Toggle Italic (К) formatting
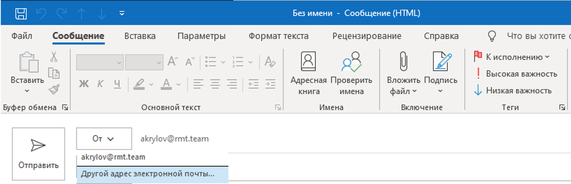 click(x=100, y=84)
